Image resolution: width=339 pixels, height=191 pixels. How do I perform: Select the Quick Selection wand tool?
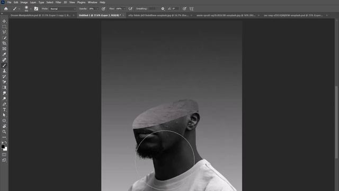[x=4, y=38]
